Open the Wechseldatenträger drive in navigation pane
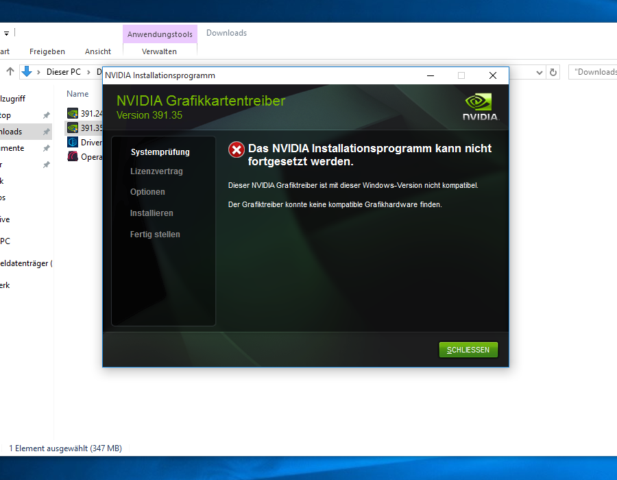The width and height of the screenshot is (617, 480). 26,263
